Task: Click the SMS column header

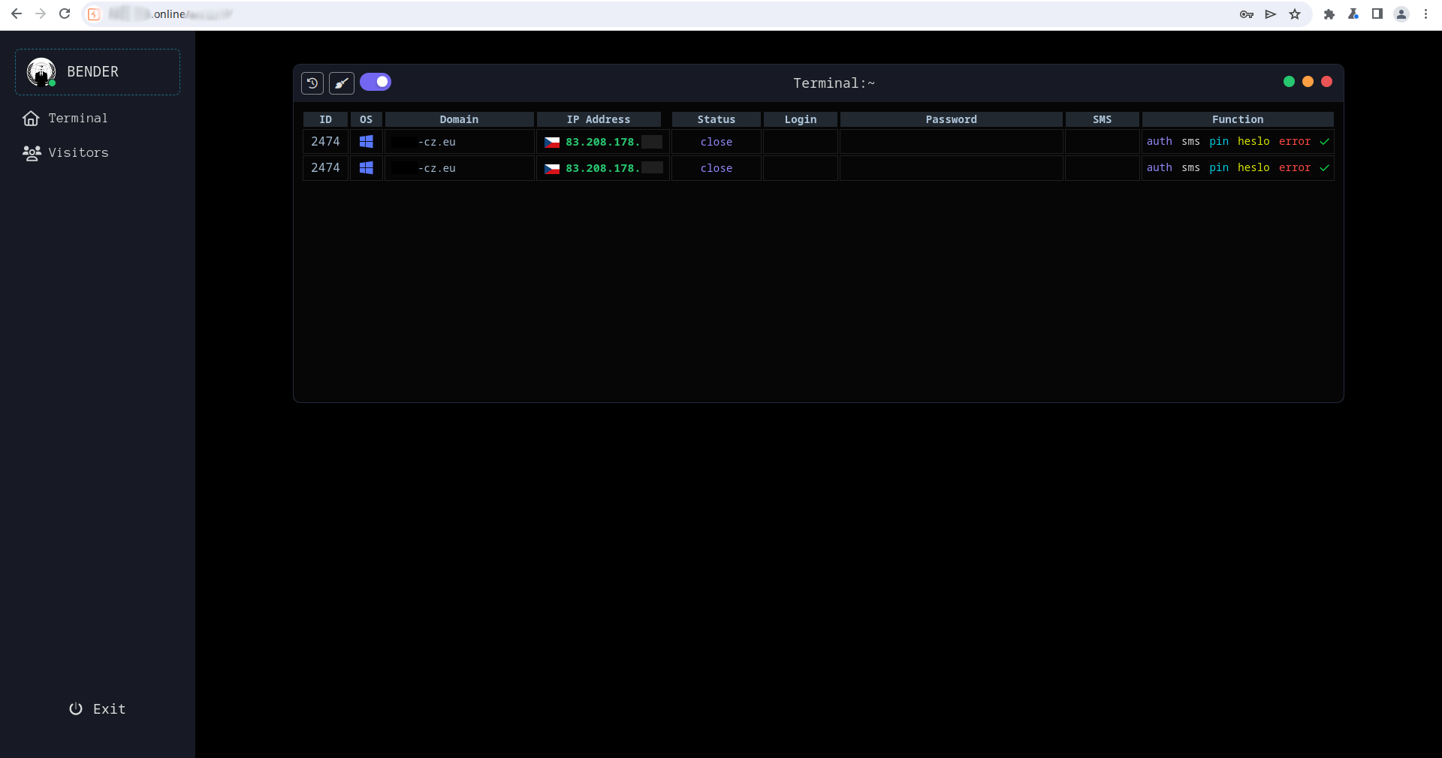Action: point(1103,119)
